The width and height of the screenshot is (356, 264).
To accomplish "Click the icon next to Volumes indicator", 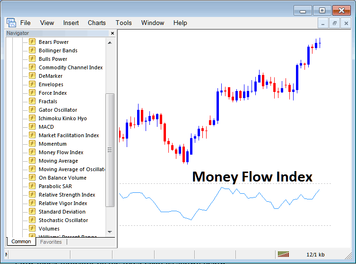I will click(x=32, y=229).
